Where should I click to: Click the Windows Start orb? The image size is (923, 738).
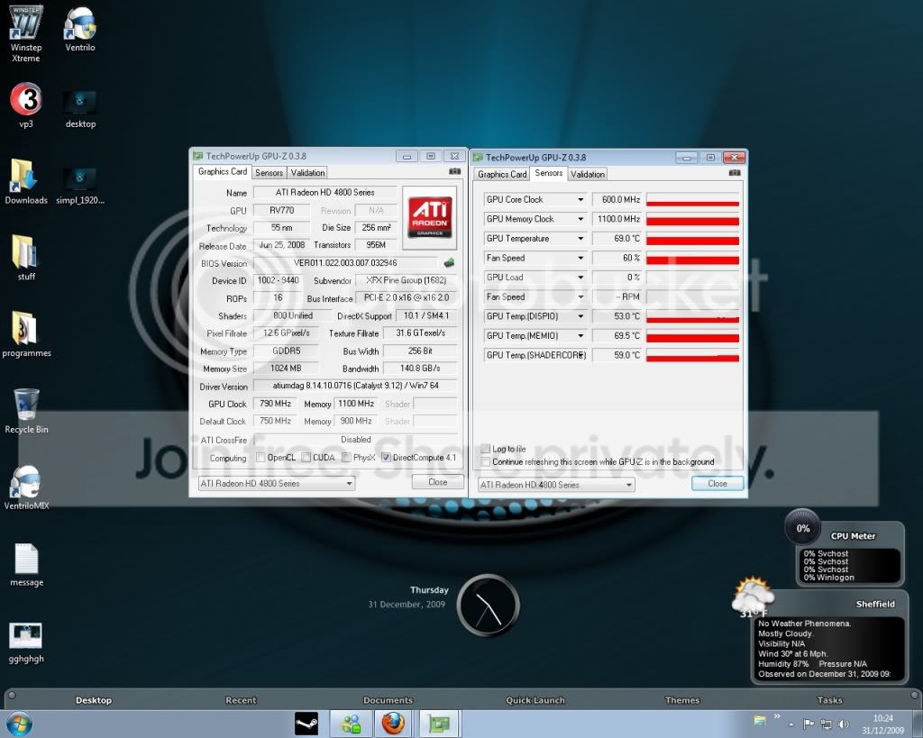coord(19,724)
